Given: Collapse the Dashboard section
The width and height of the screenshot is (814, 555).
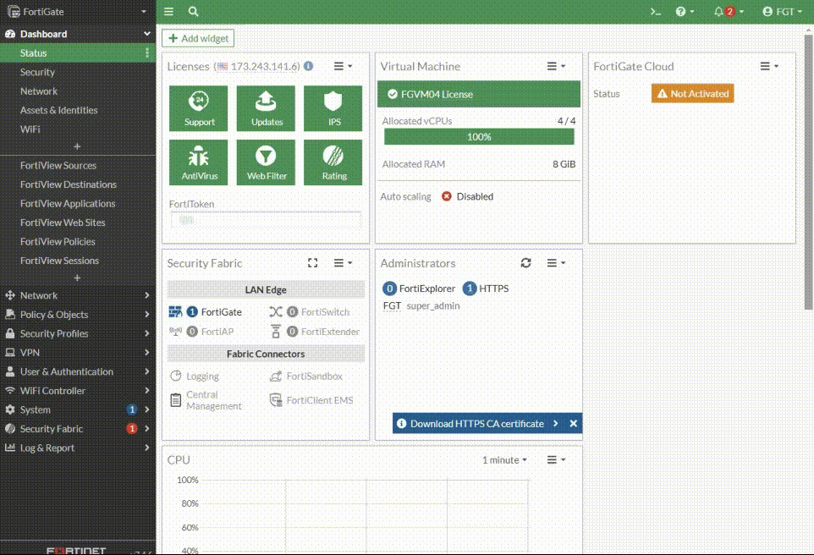Looking at the screenshot, I should coord(78,34).
